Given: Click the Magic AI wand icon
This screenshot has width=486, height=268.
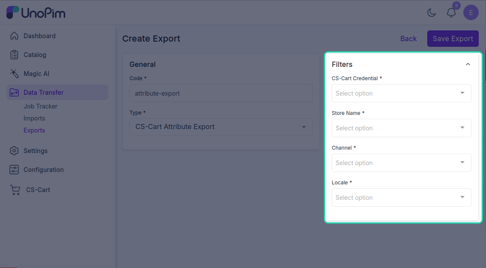Looking at the screenshot, I should [x=14, y=73].
